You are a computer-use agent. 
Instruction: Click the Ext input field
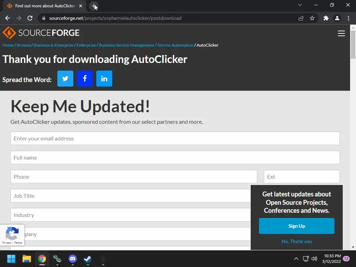302,176
